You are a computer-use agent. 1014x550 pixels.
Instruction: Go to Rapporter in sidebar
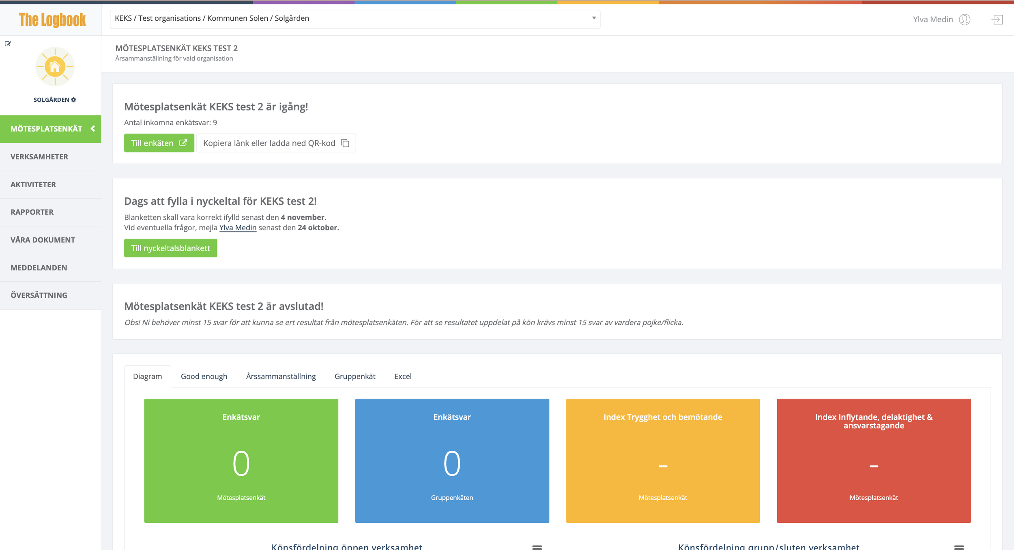point(32,212)
